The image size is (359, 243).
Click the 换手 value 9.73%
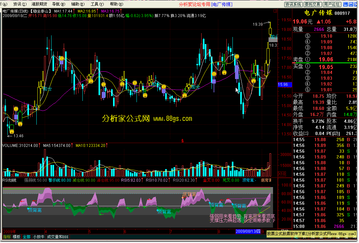click(318, 122)
